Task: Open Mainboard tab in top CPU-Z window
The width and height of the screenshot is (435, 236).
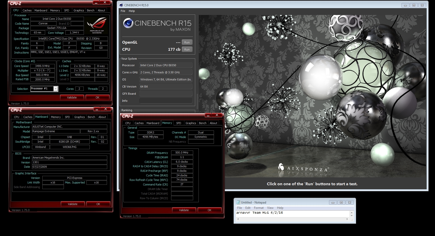Action: point(41,10)
